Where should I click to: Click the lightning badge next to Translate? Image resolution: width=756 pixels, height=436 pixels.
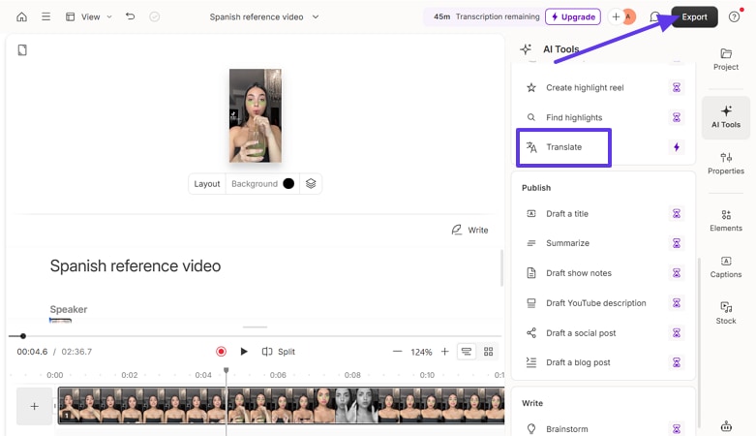click(676, 146)
